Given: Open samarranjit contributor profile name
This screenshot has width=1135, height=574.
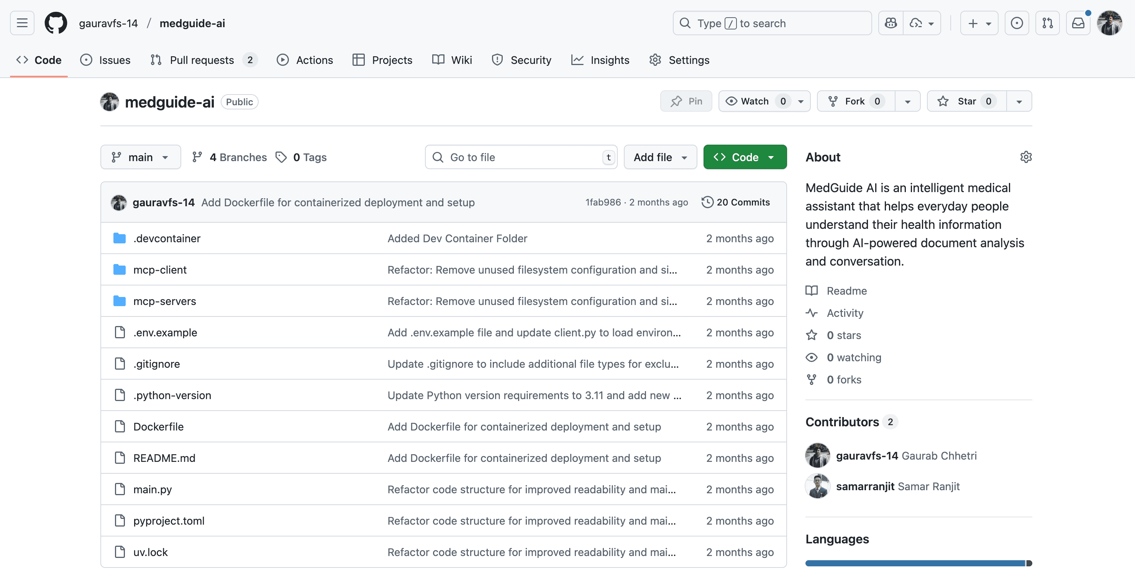Looking at the screenshot, I should coord(865,486).
